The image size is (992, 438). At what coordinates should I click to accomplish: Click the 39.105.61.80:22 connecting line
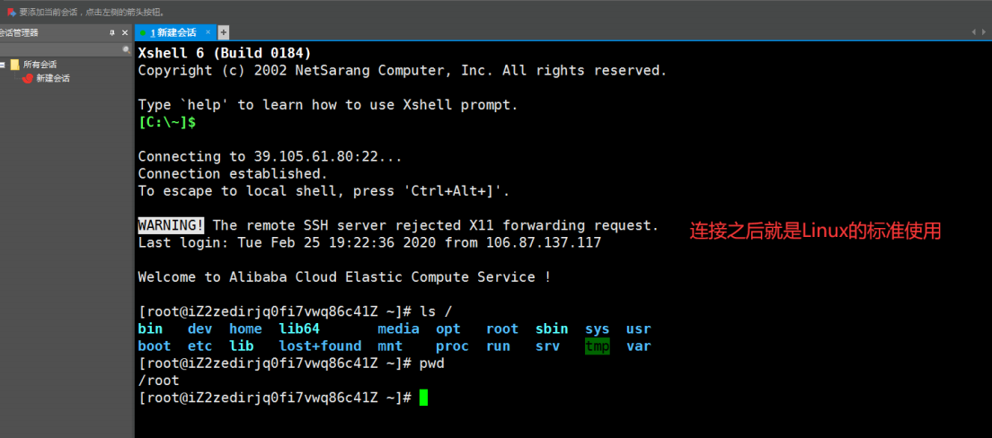pos(270,156)
